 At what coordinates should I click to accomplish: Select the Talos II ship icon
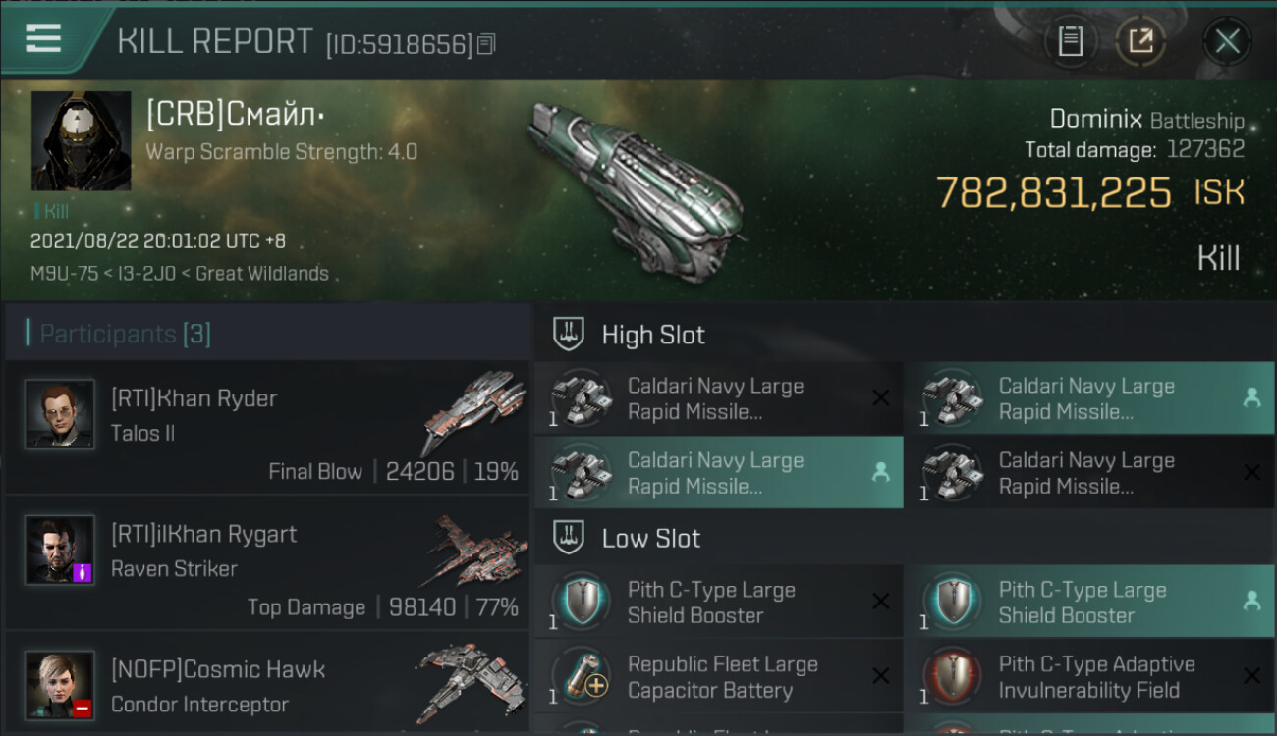tap(473, 412)
